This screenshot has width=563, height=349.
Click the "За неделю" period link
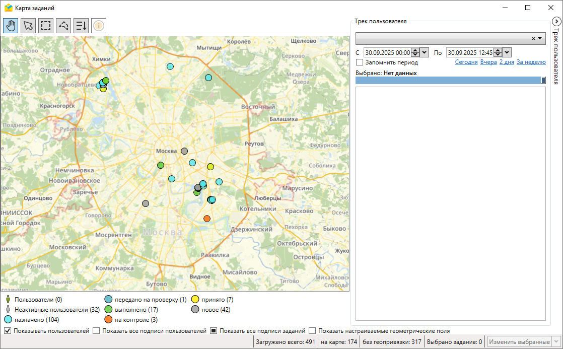pos(531,62)
